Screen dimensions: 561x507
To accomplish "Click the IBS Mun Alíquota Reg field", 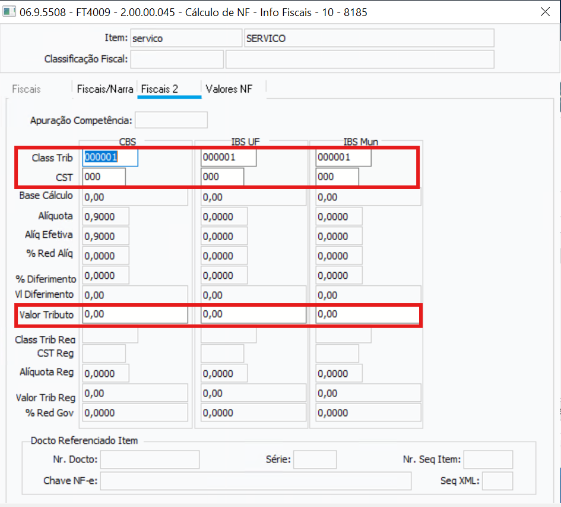I will tap(339, 373).
